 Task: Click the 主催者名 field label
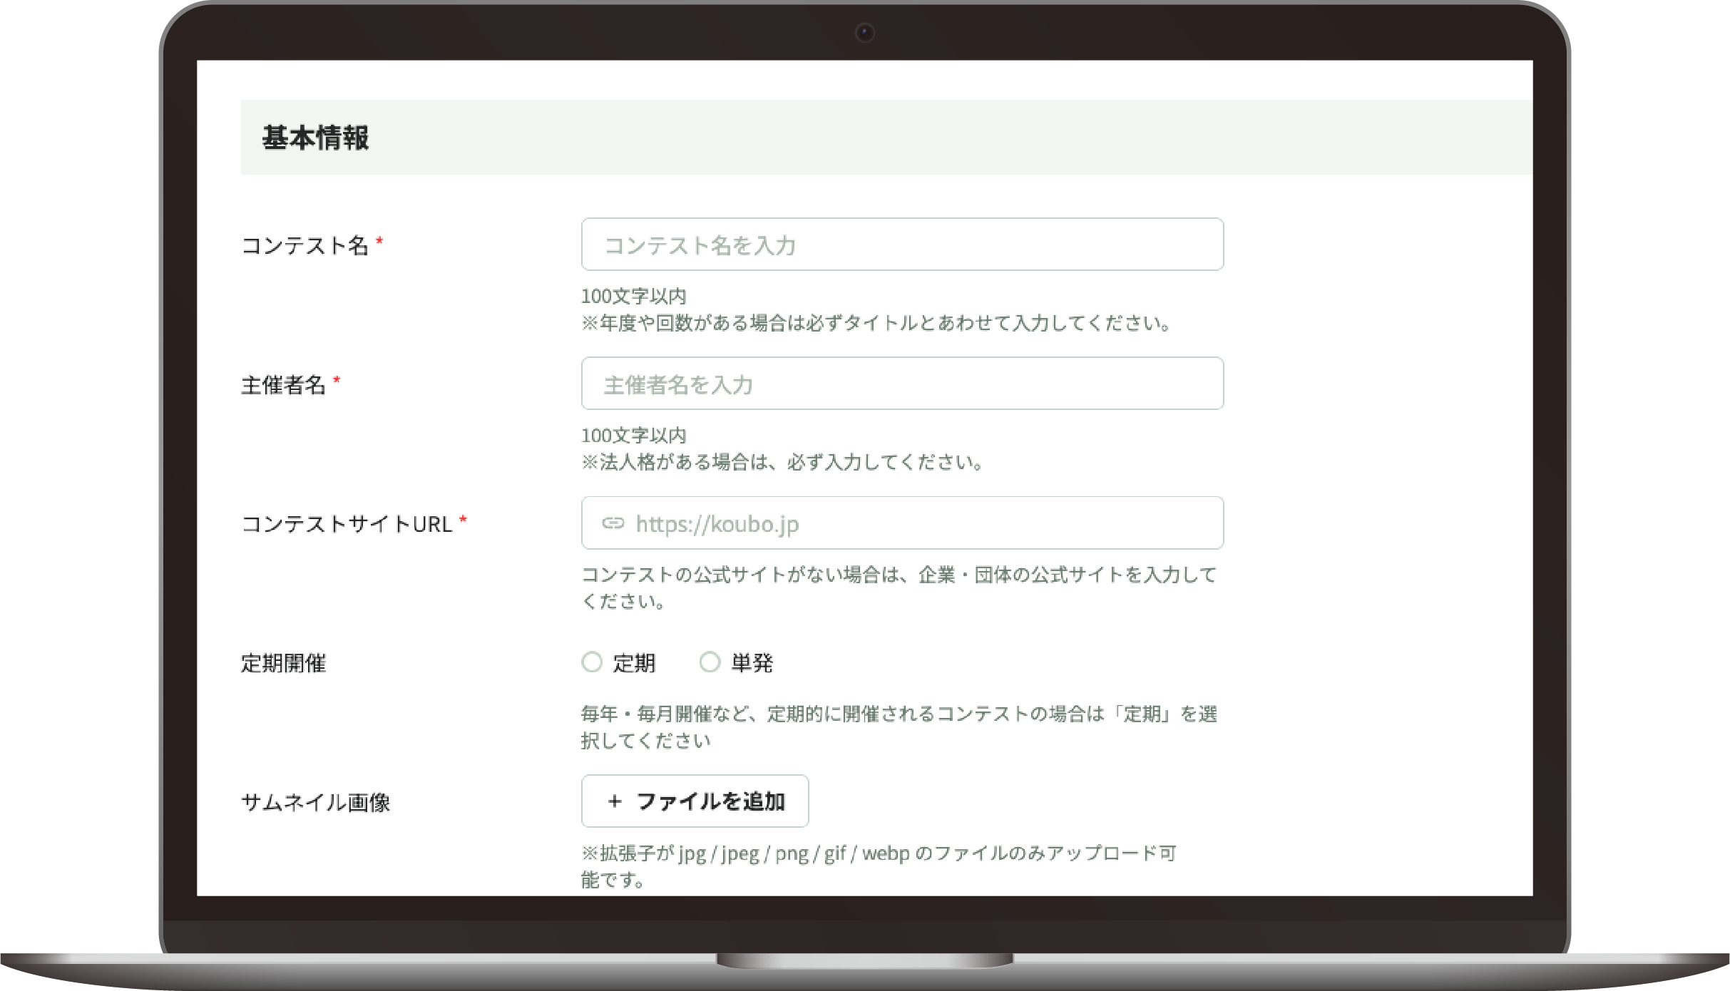pos(283,385)
